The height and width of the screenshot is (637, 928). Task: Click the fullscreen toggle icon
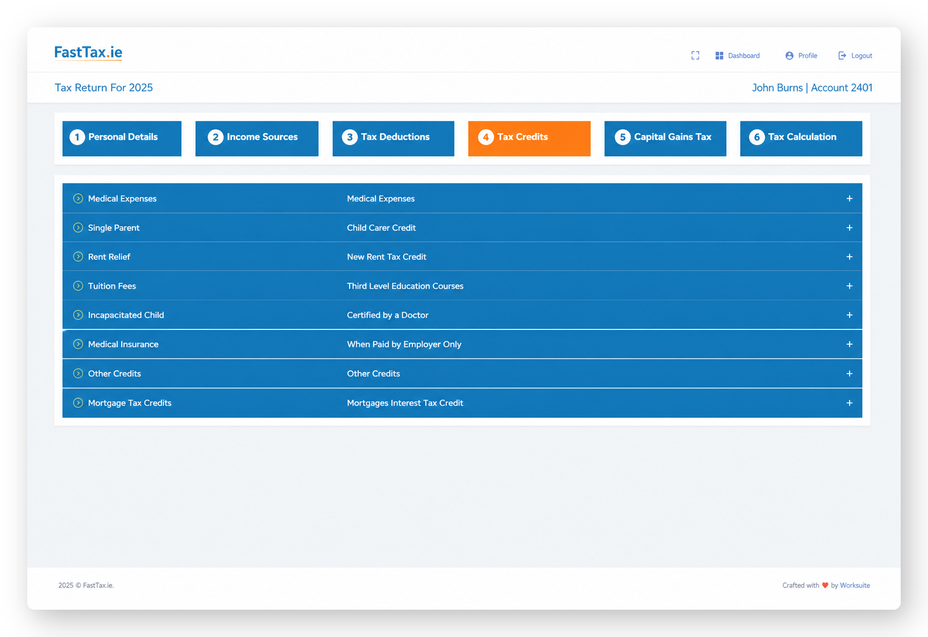pyautogui.click(x=695, y=55)
